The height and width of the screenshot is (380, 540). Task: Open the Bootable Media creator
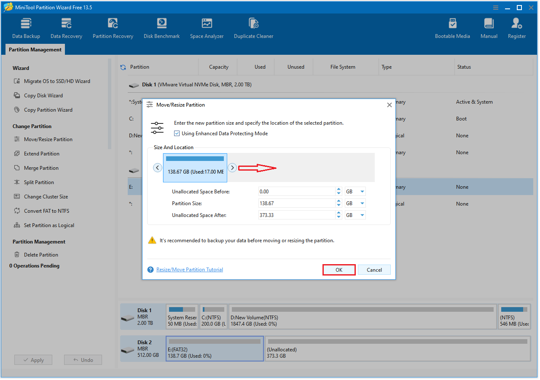click(x=452, y=27)
